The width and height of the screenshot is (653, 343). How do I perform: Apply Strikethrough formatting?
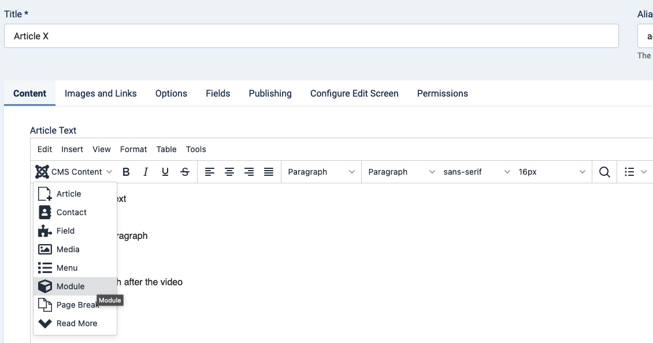[185, 172]
